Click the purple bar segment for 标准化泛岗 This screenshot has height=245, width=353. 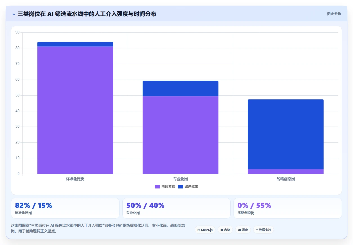click(75, 110)
